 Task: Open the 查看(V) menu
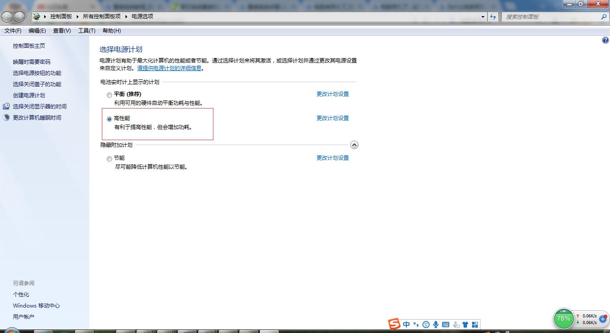tap(62, 31)
